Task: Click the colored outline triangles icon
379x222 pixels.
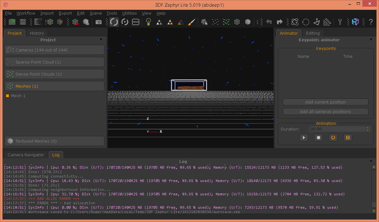Action: click(x=181, y=22)
